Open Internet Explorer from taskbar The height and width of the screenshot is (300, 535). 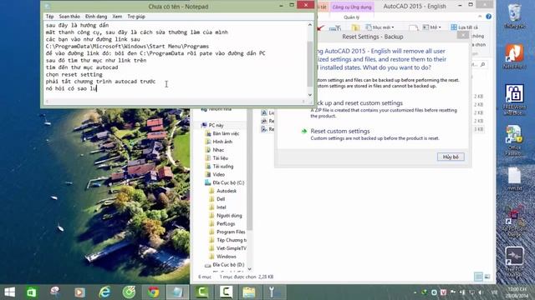tap(104, 292)
